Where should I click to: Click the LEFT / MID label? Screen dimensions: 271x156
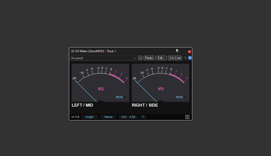(x=82, y=105)
